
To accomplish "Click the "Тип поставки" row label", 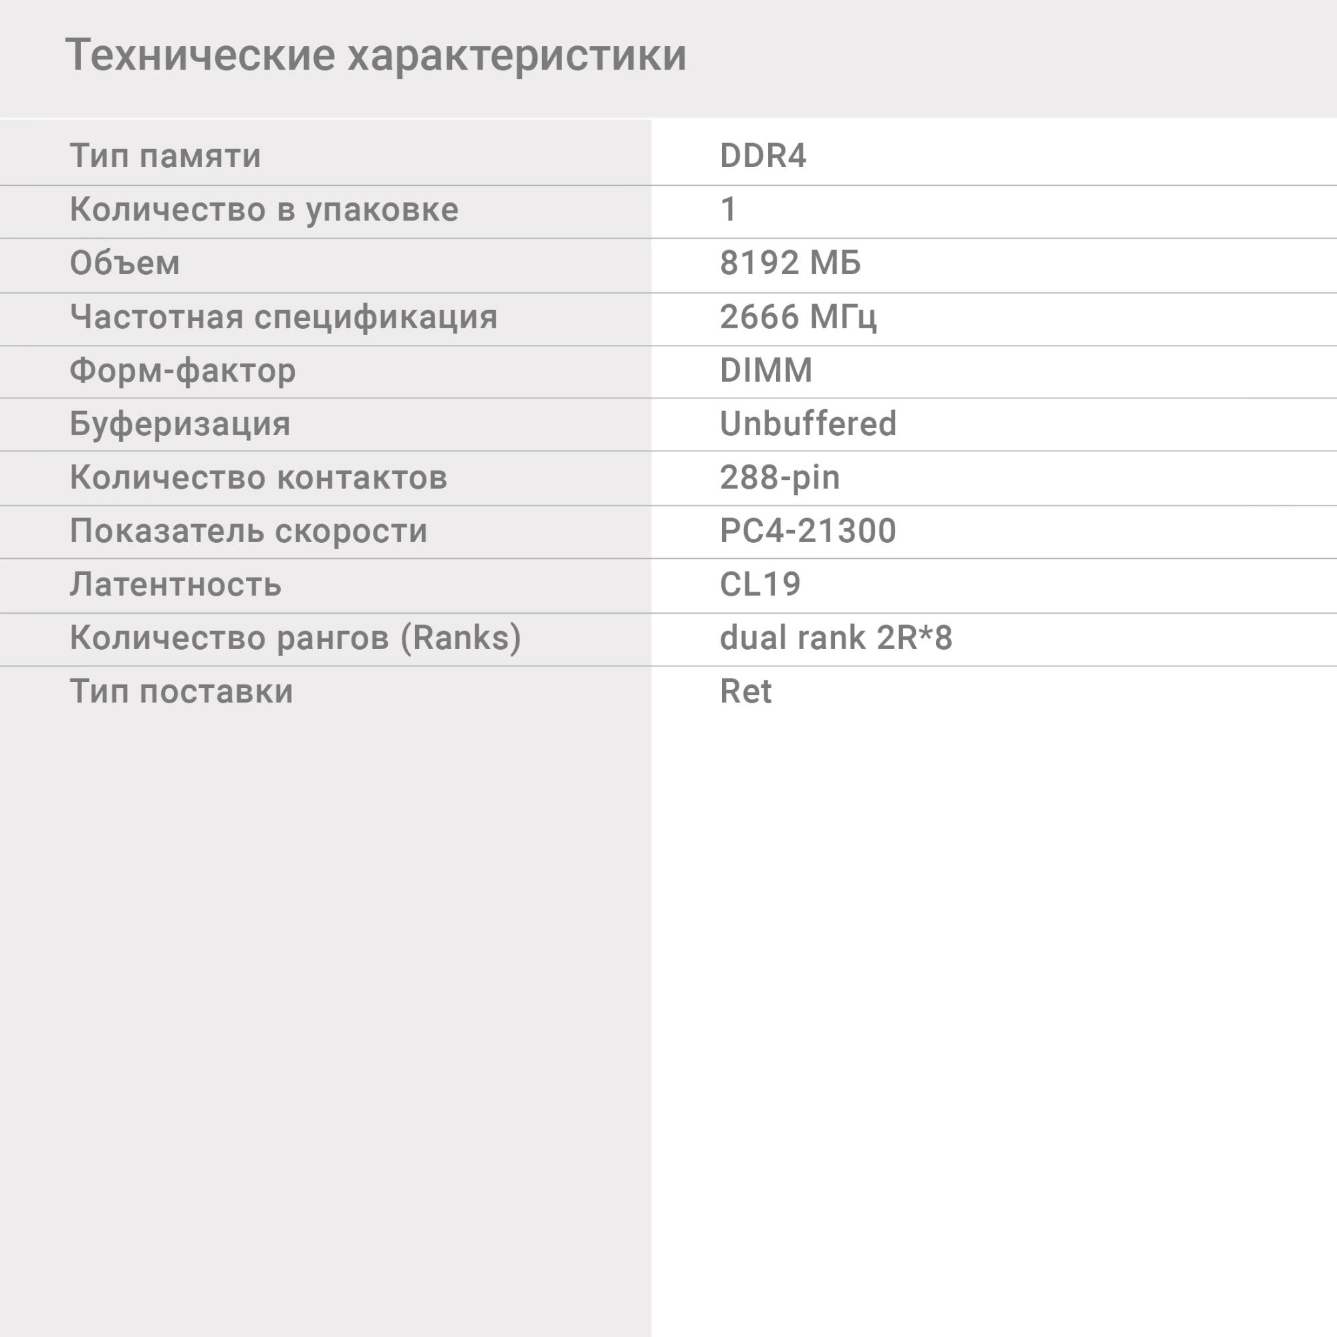I will (x=181, y=691).
